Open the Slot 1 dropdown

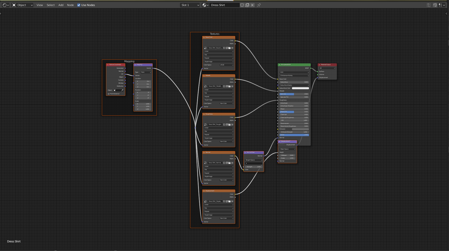point(190,5)
